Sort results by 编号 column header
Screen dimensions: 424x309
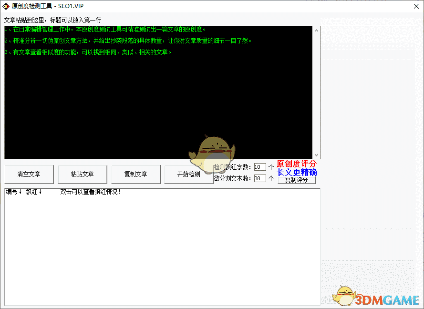(x=10, y=193)
